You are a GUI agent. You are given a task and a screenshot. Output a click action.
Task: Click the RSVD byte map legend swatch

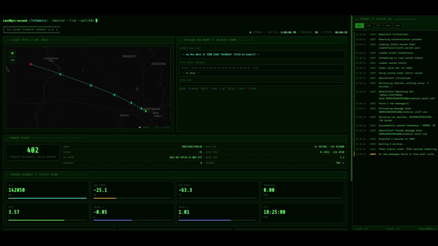(239, 89)
